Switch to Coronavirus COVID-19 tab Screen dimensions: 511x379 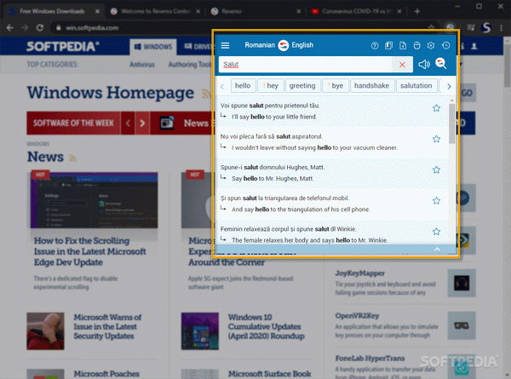point(357,11)
